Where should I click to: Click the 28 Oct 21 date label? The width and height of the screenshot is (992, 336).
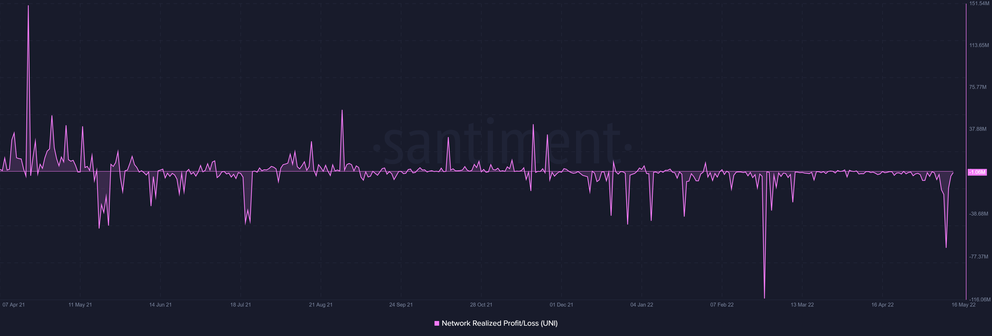[481, 305]
